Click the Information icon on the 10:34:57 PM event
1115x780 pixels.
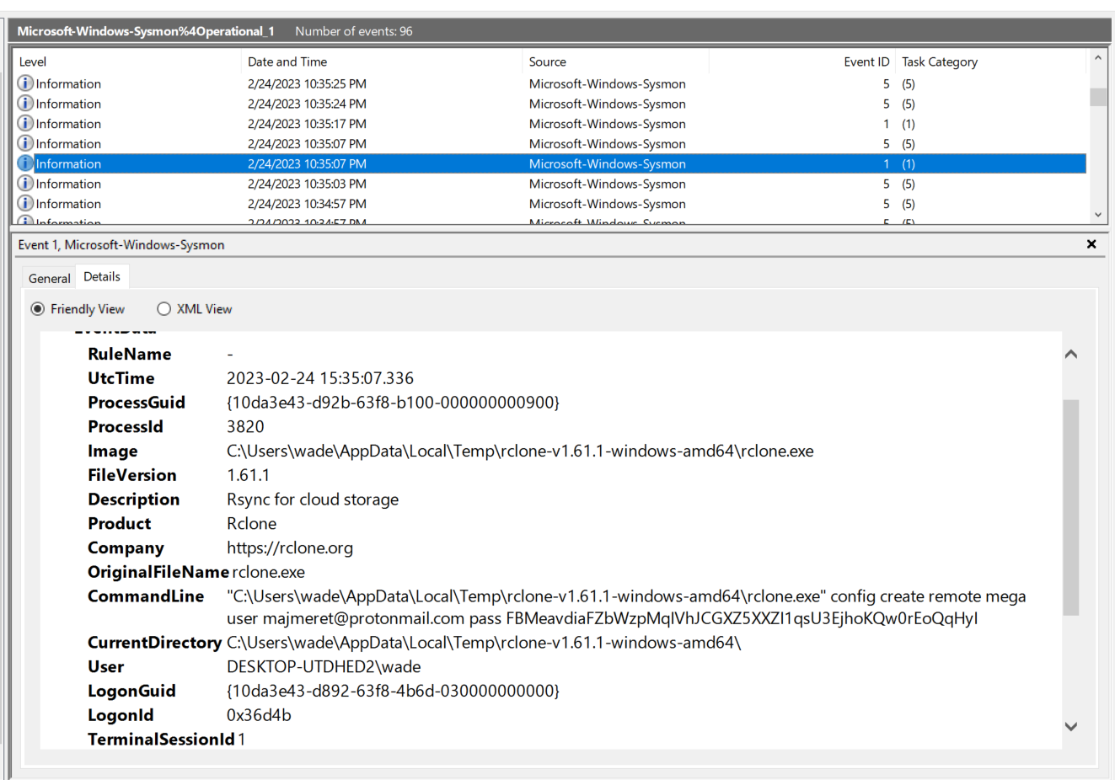24,203
